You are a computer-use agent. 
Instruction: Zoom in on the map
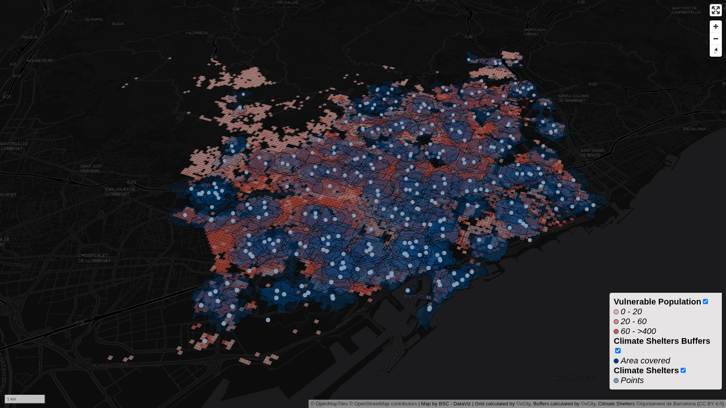click(715, 26)
